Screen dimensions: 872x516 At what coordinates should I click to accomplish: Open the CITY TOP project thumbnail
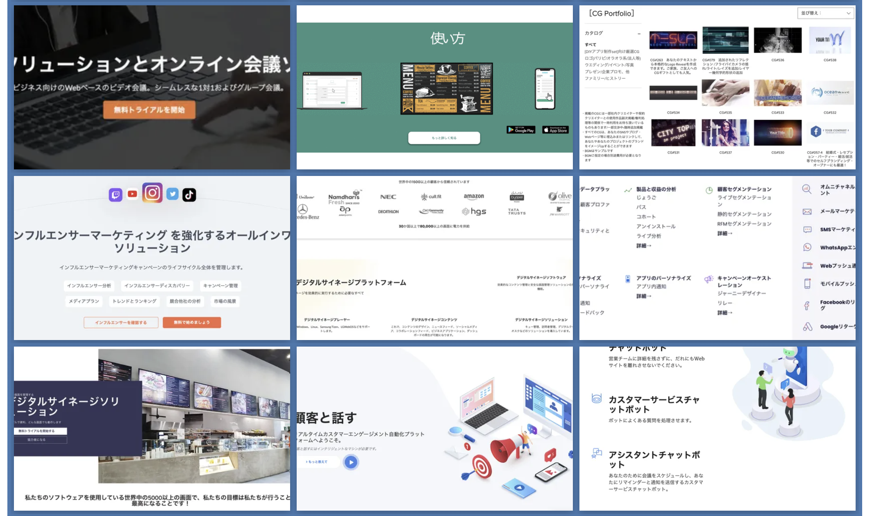[673, 133]
